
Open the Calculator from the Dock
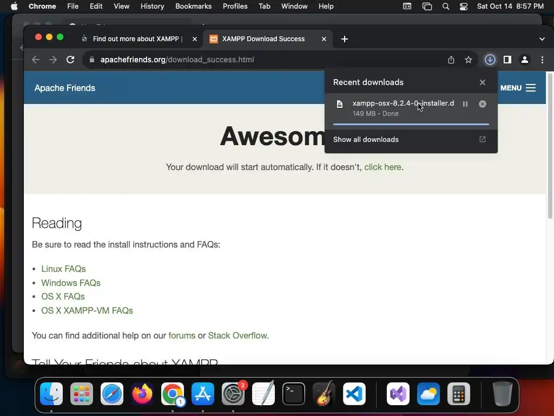click(x=459, y=394)
